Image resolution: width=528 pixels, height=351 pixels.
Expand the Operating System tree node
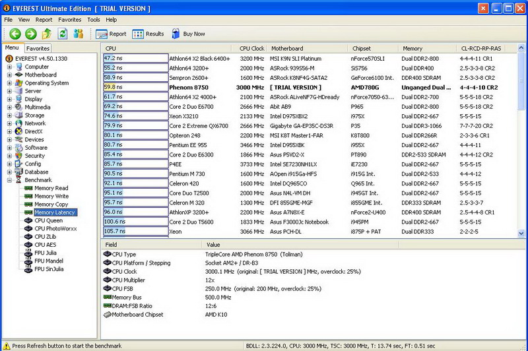(x=9, y=83)
